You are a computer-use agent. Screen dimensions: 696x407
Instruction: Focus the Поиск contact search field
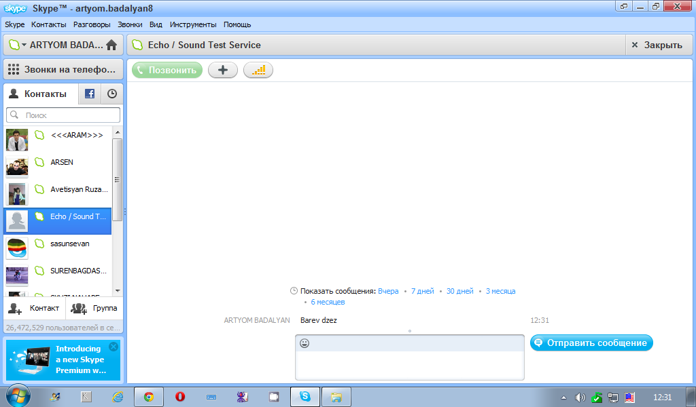(63, 115)
